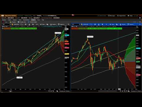Switch to the Charts main tab

pyautogui.click(x=33, y=20)
